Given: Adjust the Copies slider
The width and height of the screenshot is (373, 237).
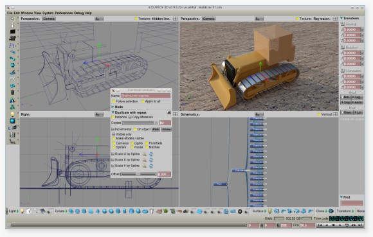Looking at the screenshot, I should (x=140, y=123).
